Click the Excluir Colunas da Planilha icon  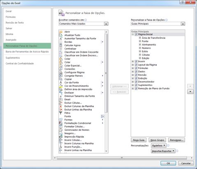click(x=60, y=106)
